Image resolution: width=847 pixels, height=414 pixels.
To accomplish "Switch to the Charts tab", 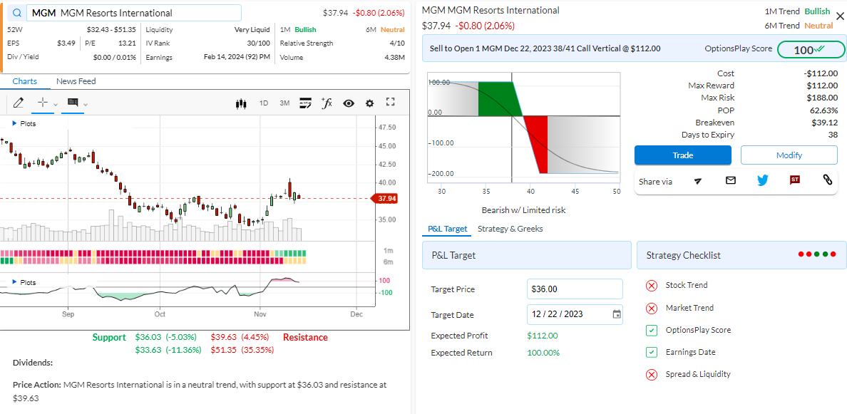I will pos(25,81).
